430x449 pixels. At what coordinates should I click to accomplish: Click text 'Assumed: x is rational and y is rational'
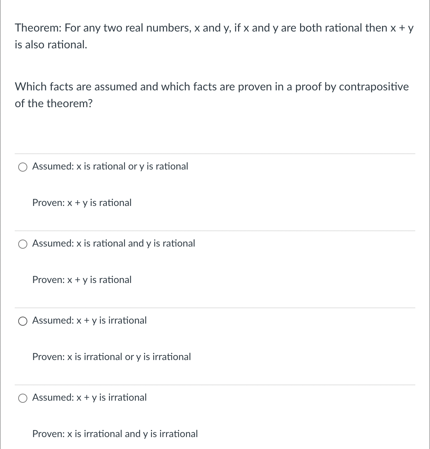(113, 244)
